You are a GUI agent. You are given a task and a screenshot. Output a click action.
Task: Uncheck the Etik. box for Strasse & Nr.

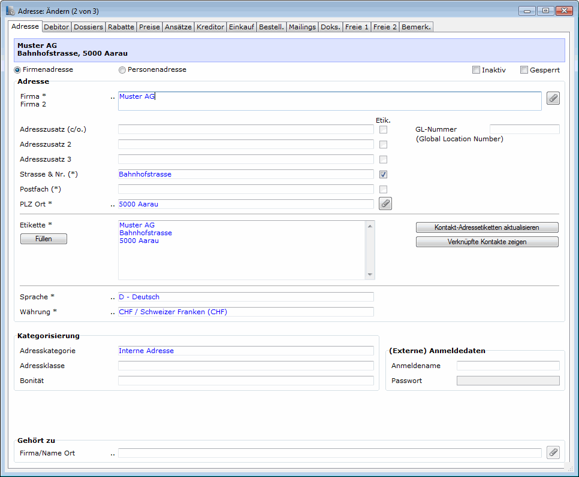tap(383, 174)
